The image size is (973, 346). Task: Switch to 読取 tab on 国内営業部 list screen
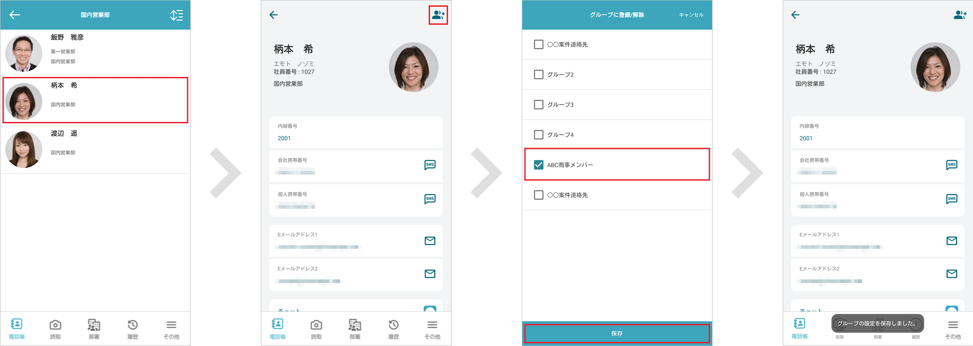click(x=55, y=329)
